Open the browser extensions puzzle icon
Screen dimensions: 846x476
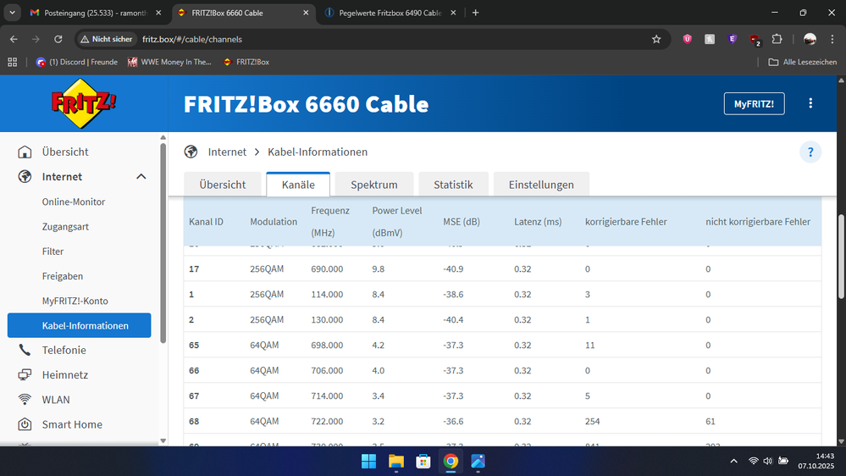pos(777,39)
